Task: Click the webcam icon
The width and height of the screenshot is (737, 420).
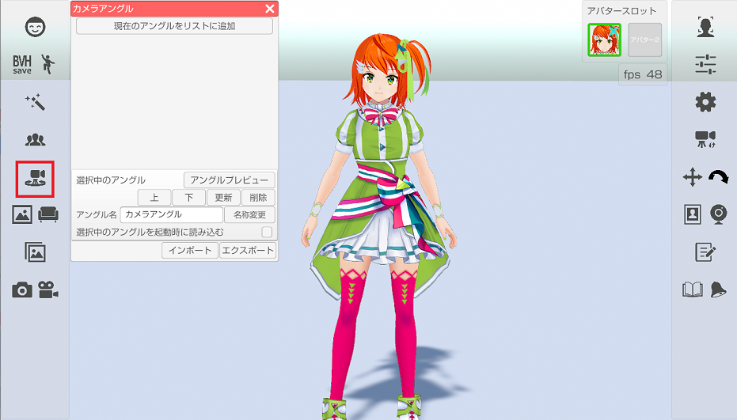Action: (x=718, y=214)
